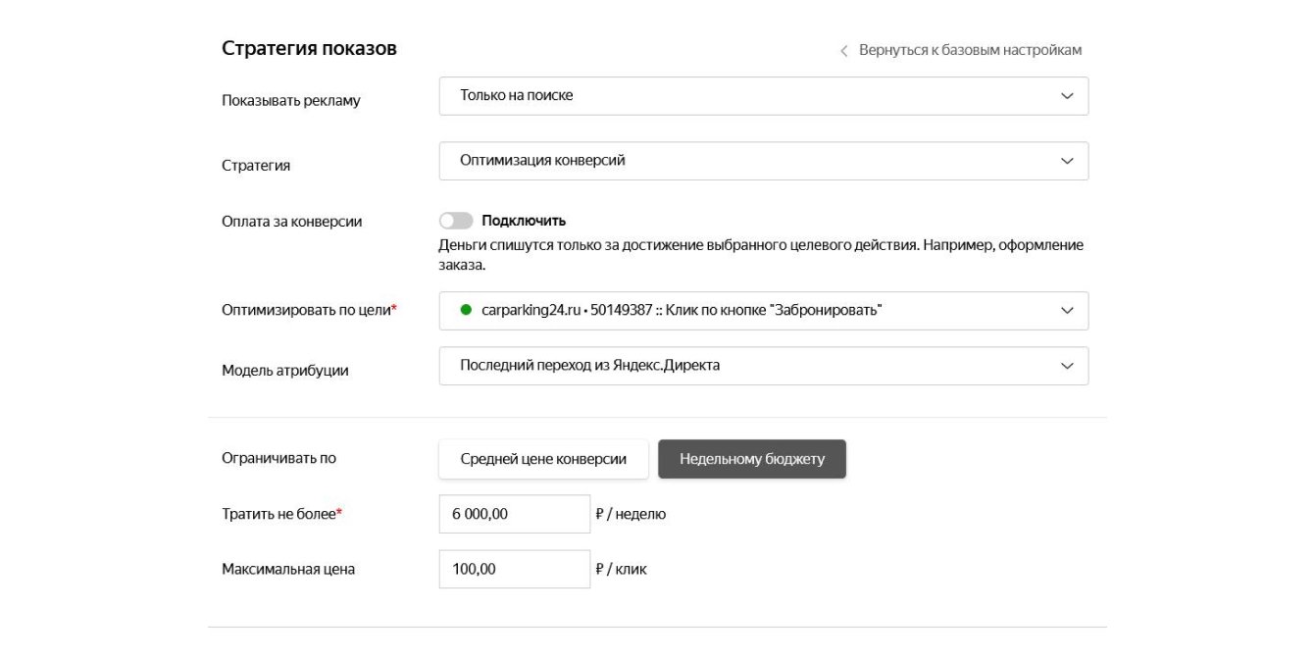1314x661 pixels.
Task: Click the weekly budget field showing 6 000,00
Action: click(x=514, y=514)
